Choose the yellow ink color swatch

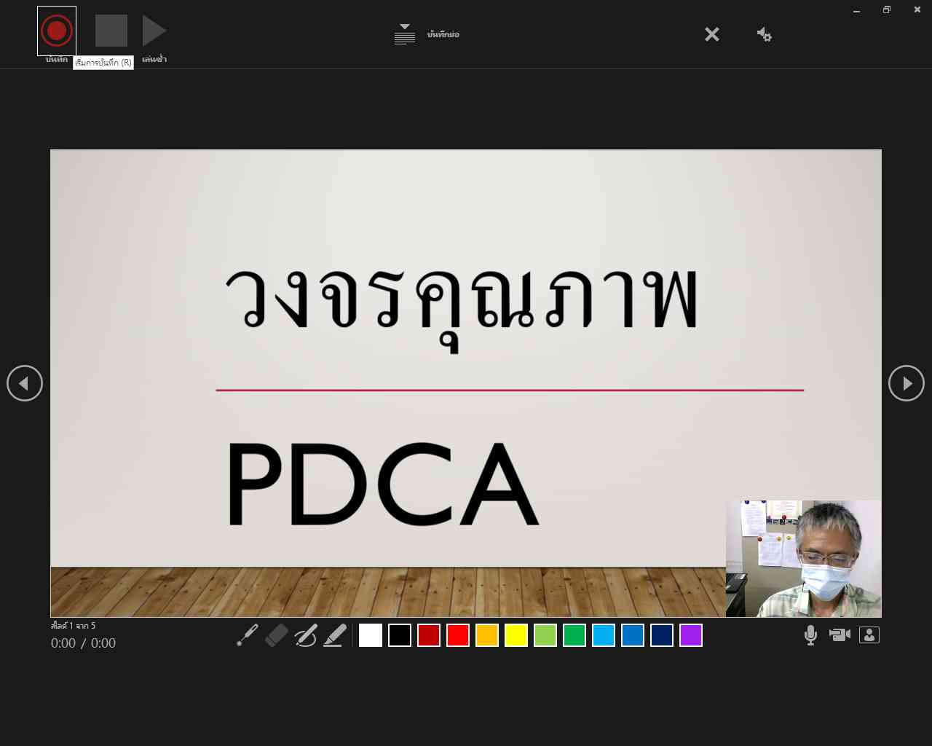[x=516, y=635]
